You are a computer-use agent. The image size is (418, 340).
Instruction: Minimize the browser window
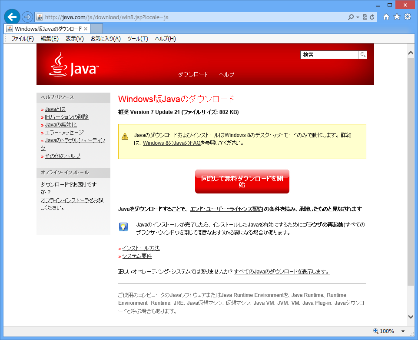378,5
